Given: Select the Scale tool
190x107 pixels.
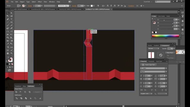Looking at the screenshot, I should click(12, 32).
